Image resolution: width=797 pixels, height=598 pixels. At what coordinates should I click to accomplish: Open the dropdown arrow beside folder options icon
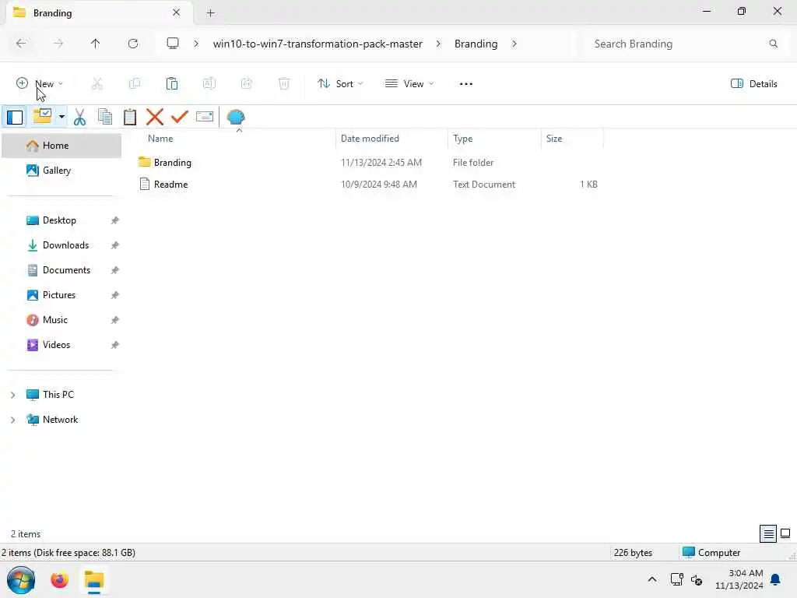61,117
